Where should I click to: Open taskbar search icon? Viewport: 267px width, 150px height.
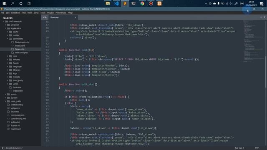[x=13, y=3]
